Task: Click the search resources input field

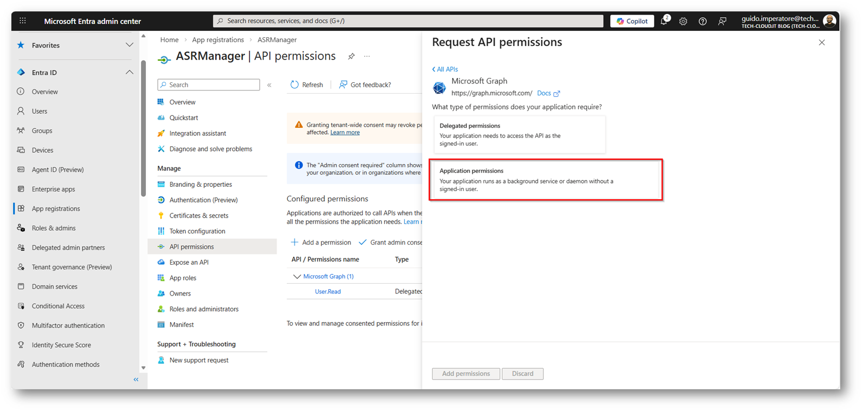Action: tap(408, 21)
